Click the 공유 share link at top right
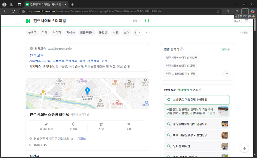 click(244, 33)
